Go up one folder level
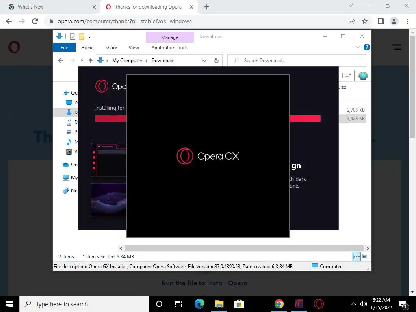416x312 pixels. point(91,61)
